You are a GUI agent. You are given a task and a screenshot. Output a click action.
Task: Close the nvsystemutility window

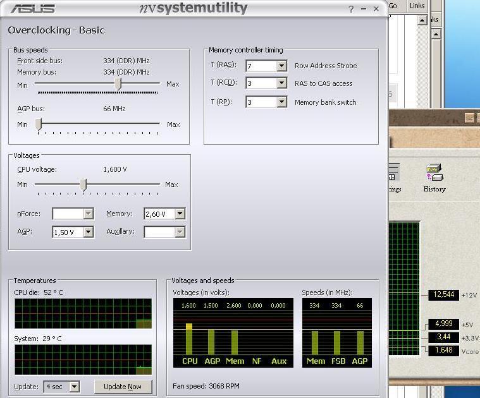coord(376,9)
